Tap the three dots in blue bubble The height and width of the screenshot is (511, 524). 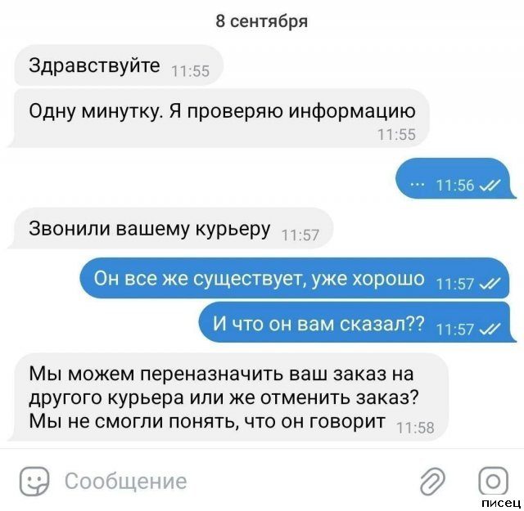(x=417, y=184)
